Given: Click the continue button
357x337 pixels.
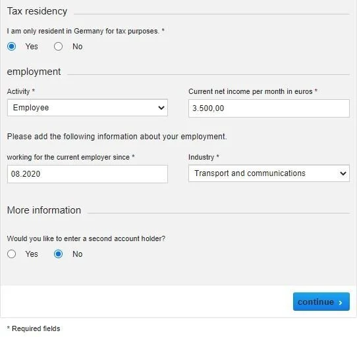Looking at the screenshot, I should coord(321,302).
